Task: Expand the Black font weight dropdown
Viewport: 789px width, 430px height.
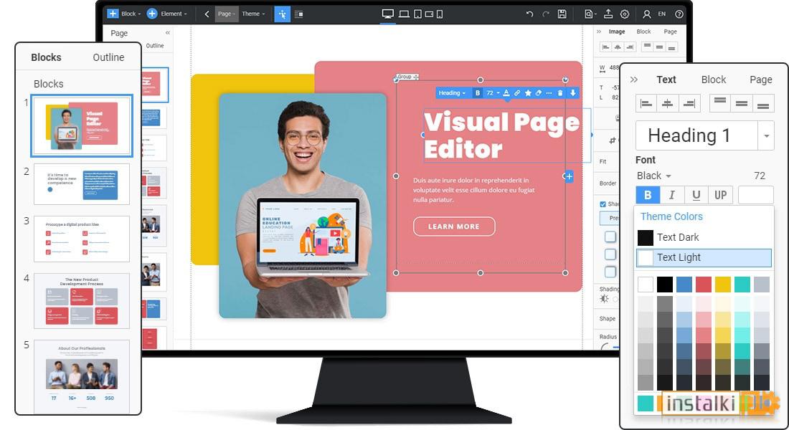Action: point(654,176)
